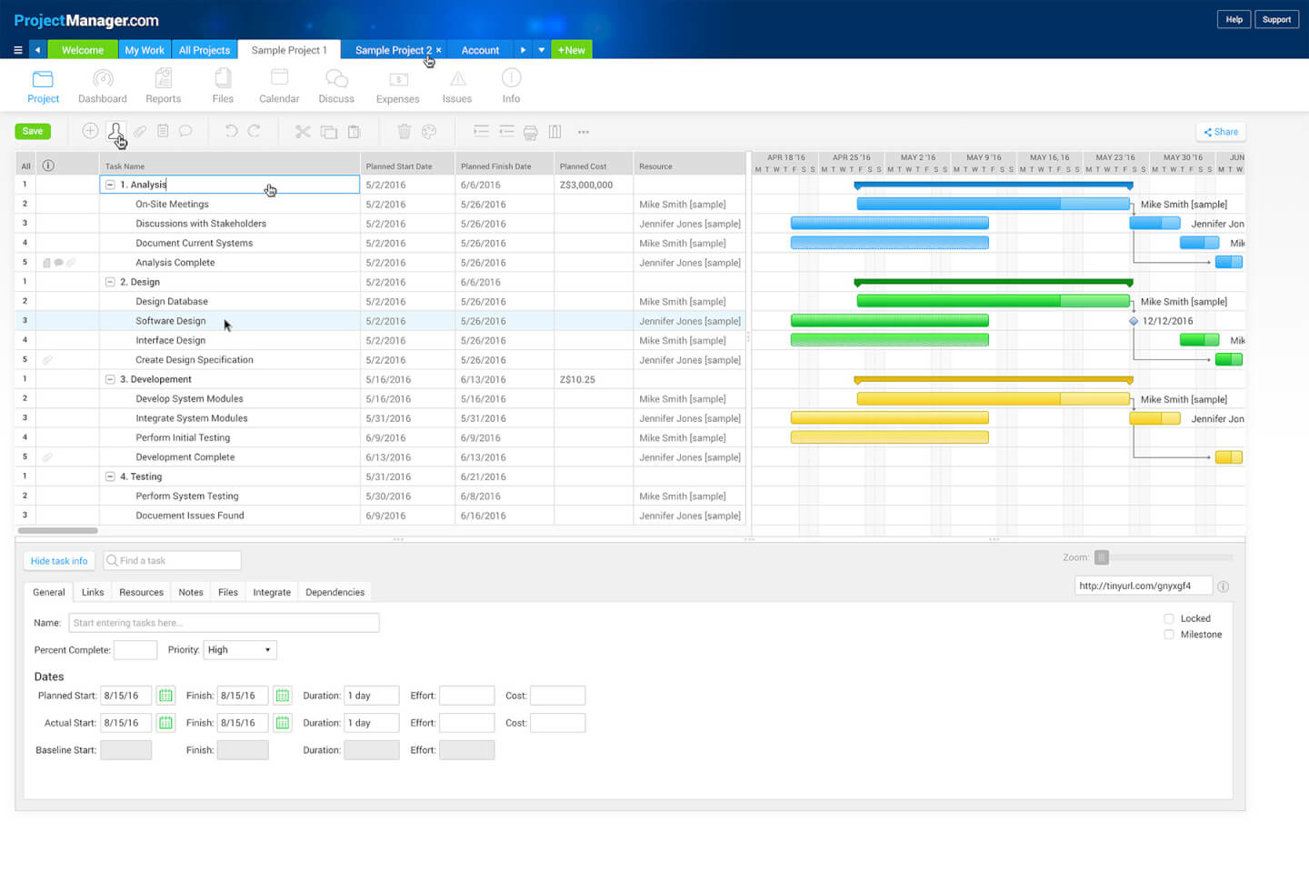Switch to the Dependencies tab
The width and height of the screenshot is (1309, 873).
tap(335, 592)
